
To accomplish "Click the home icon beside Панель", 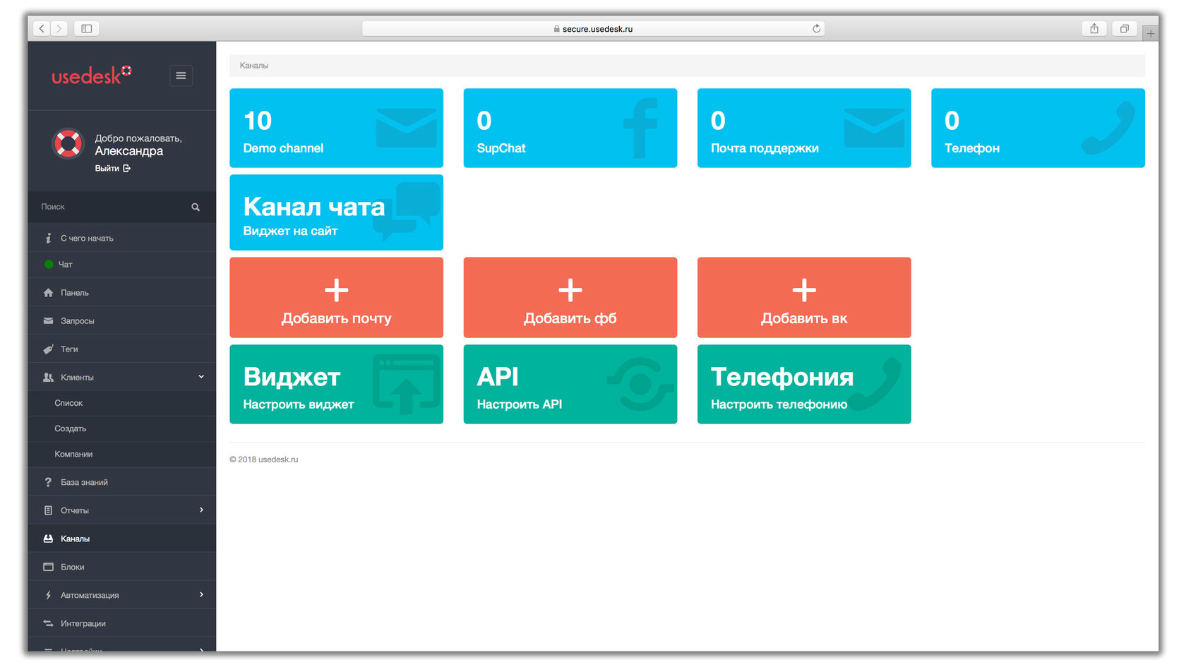I will click(48, 292).
